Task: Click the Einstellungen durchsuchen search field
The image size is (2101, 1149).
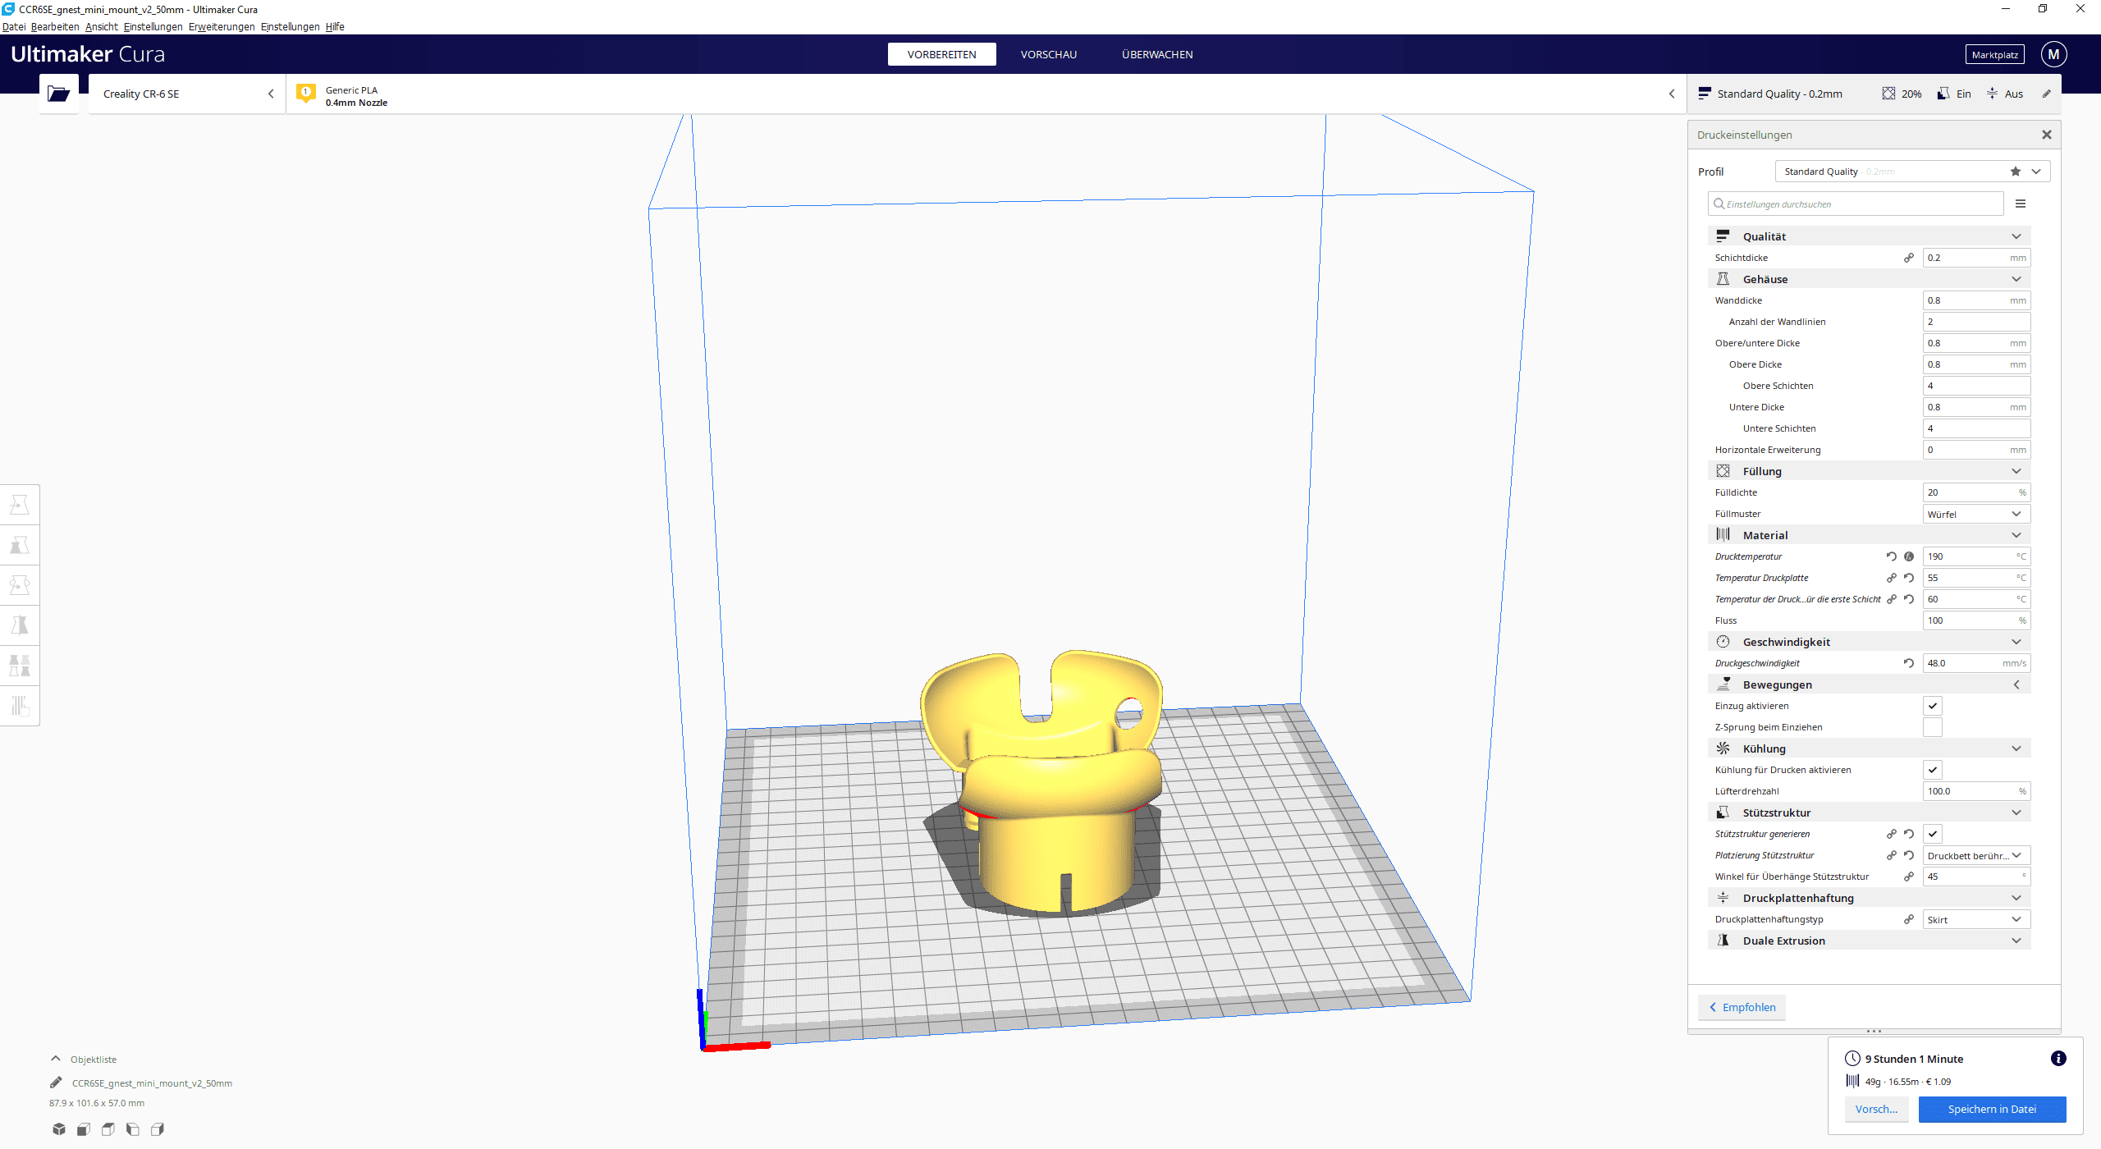Action: pos(1856,204)
